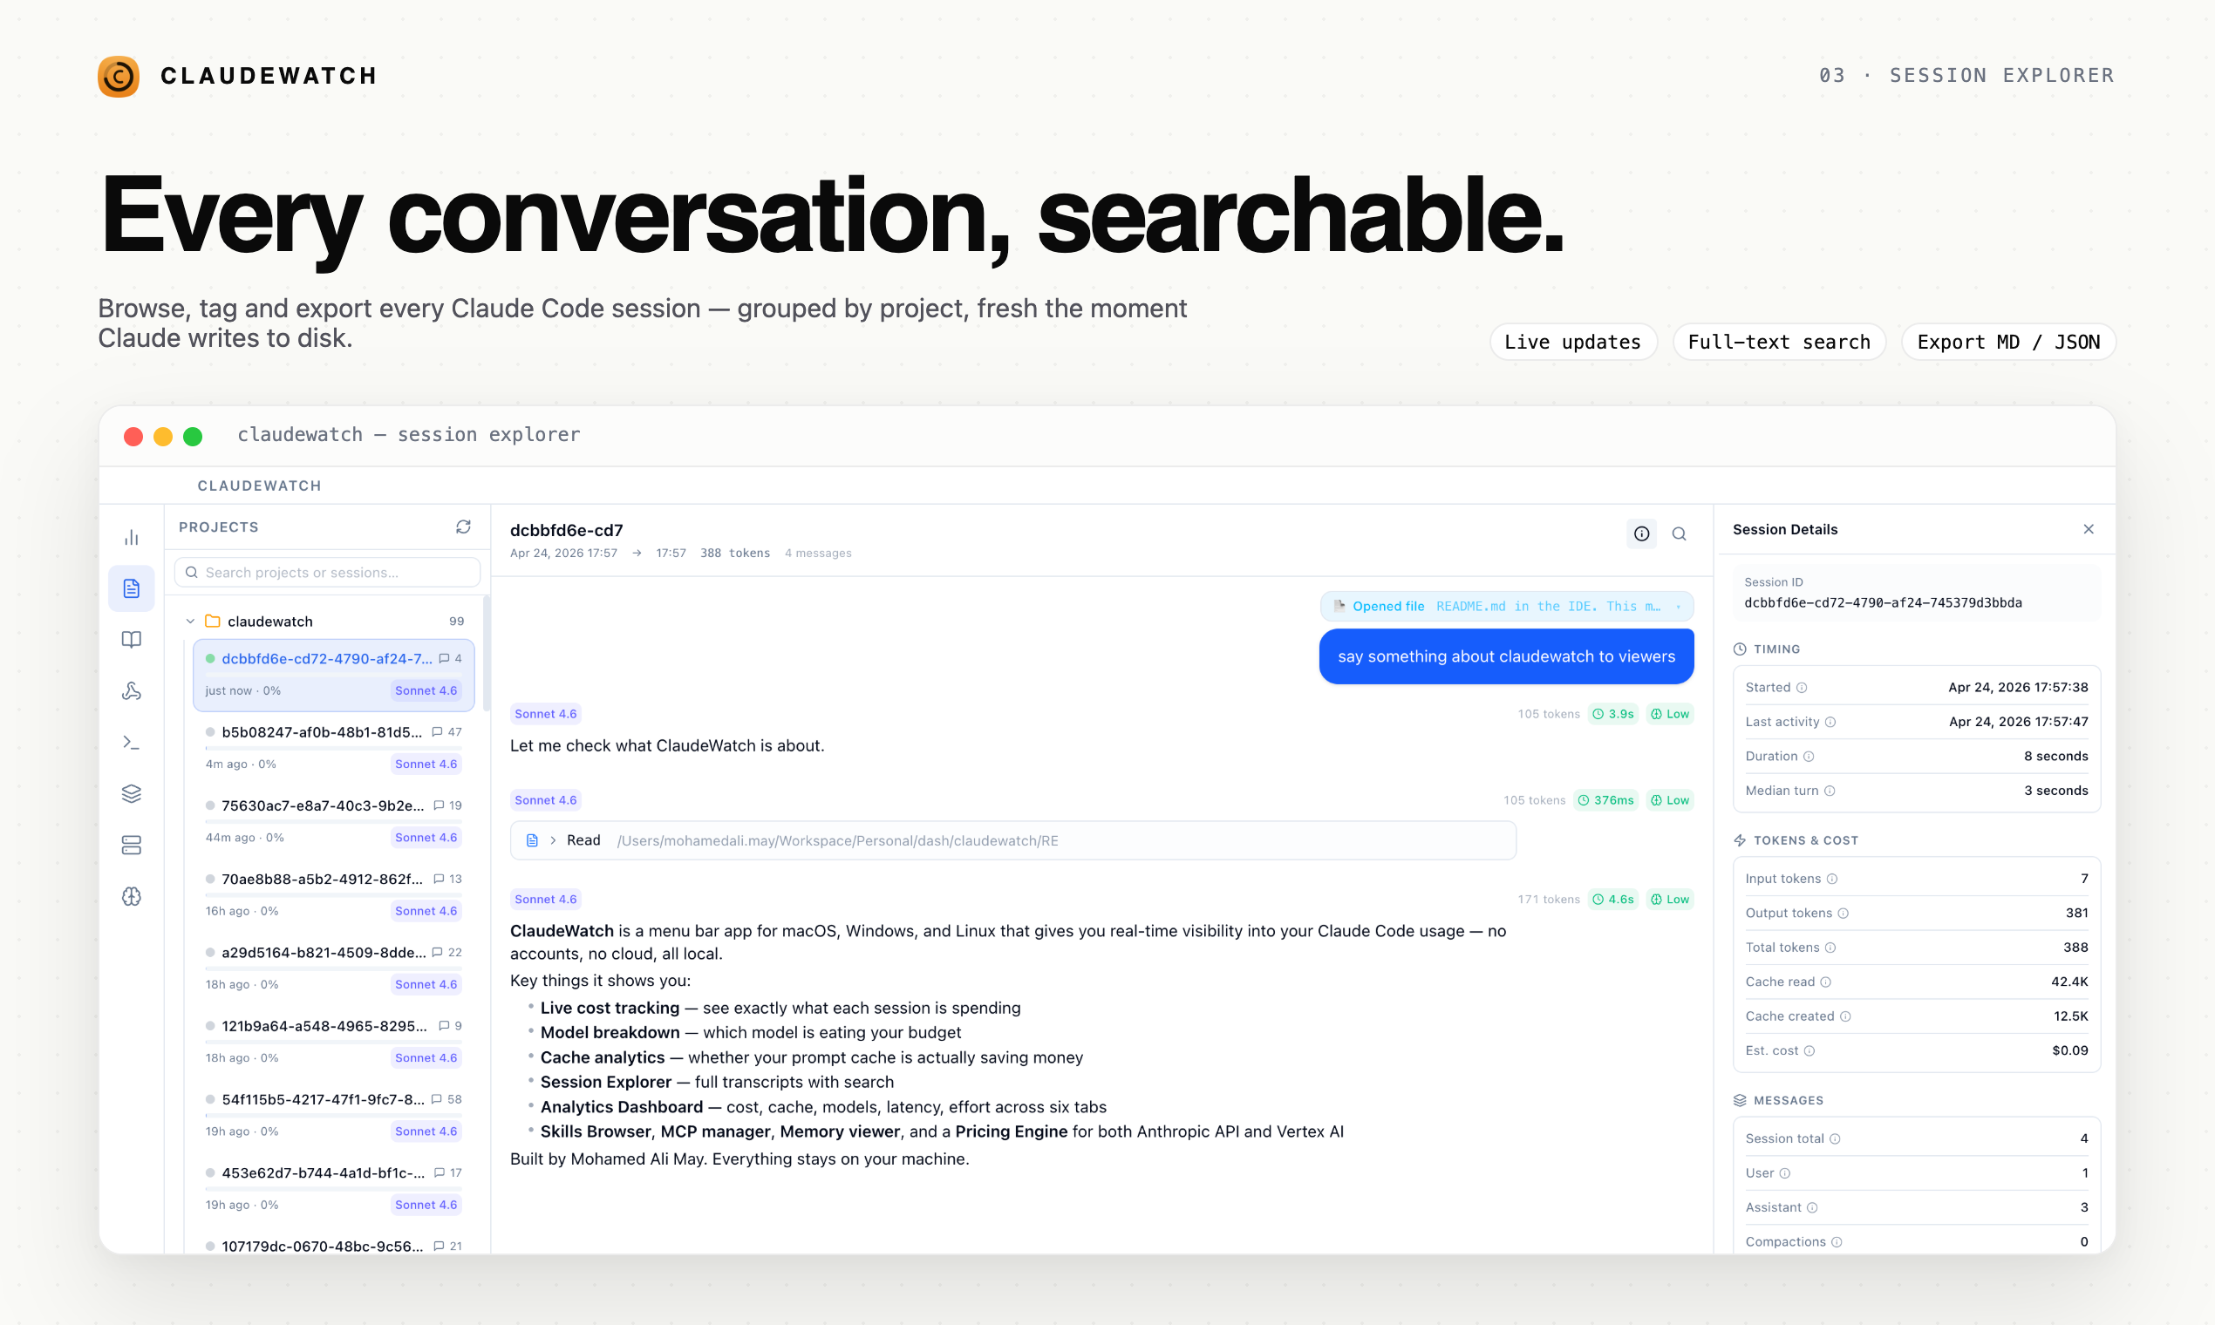Click the Export MD / JSON pill
Image resolution: width=2215 pixels, height=1325 pixels.
[2008, 342]
